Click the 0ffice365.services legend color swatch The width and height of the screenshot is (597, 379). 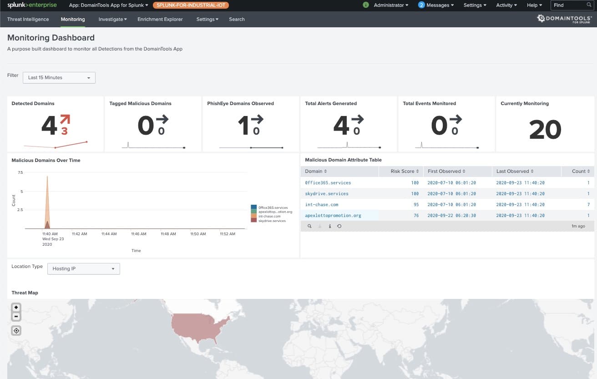coord(254,207)
